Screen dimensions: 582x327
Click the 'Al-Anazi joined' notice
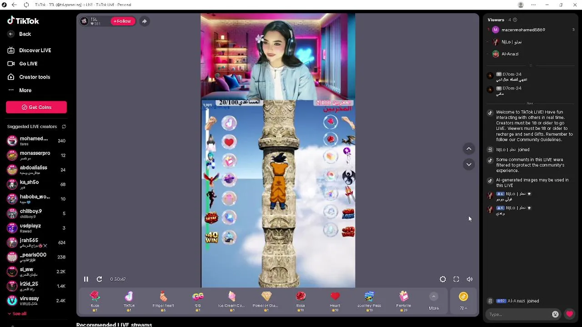(523, 301)
